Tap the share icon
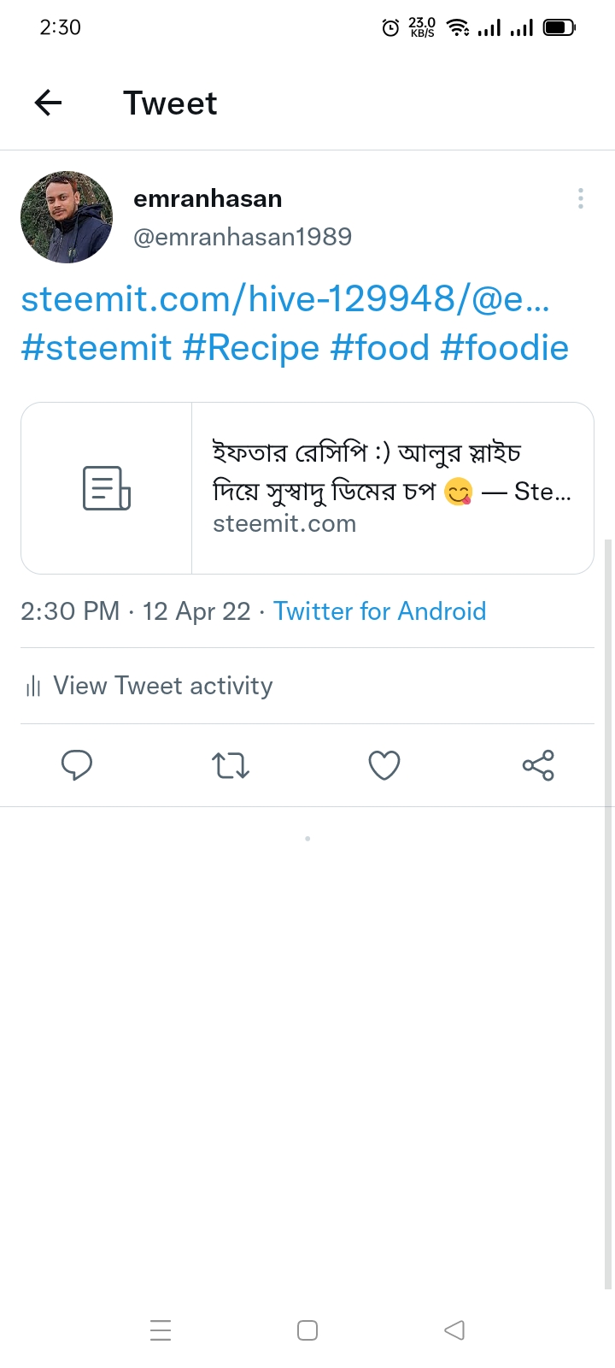The width and height of the screenshot is (615, 1368). tap(538, 765)
